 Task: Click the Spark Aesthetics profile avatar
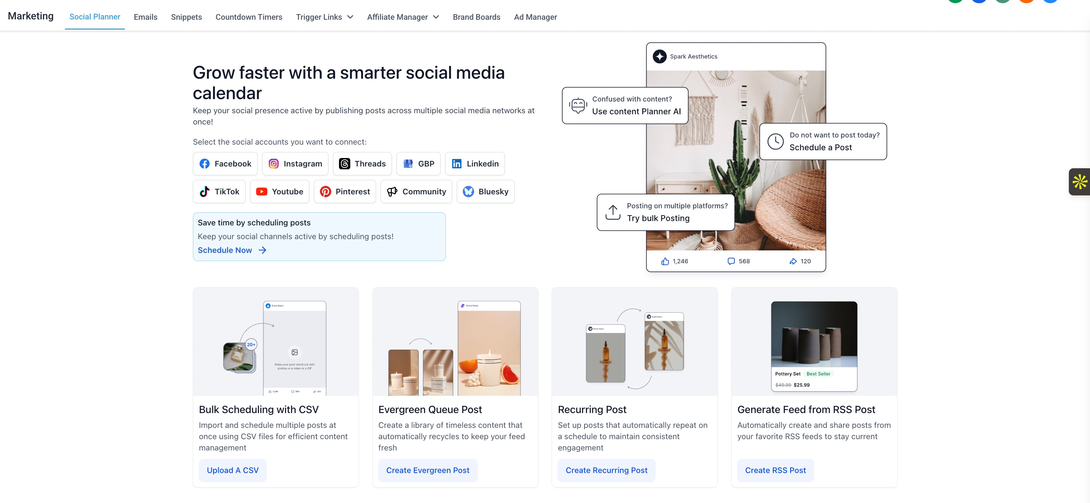[x=659, y=57]
